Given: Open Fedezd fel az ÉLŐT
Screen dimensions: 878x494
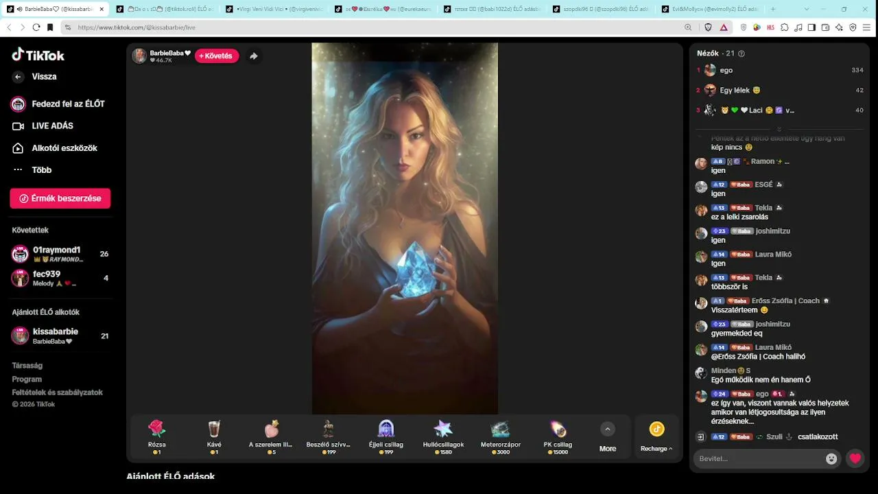Looking at the screenshot, I should [x=58, y=104].
